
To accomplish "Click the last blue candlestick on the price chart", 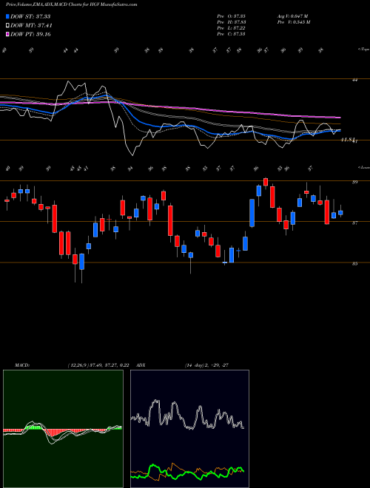I will [x=340, y=213].
